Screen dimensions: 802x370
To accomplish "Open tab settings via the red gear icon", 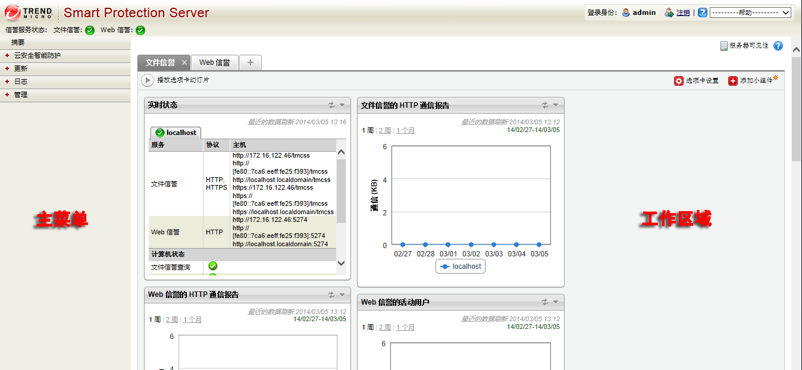I will (x=679, y=81).
